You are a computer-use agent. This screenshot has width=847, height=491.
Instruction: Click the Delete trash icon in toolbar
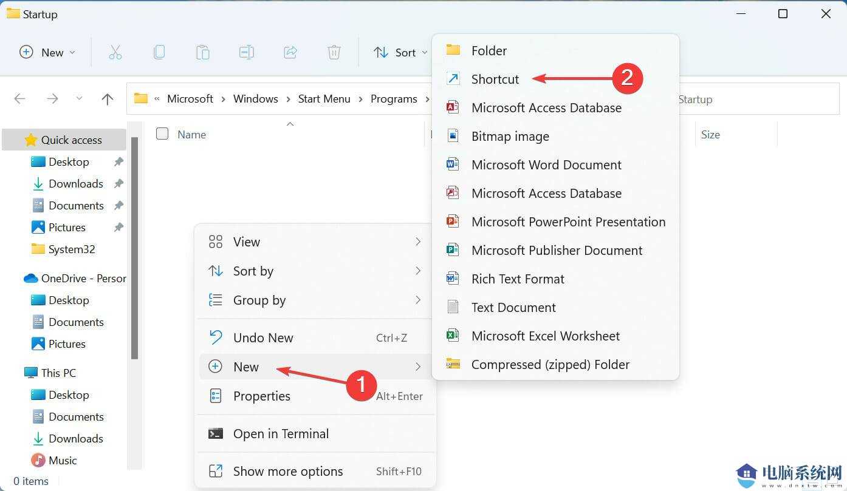[334, 53]
